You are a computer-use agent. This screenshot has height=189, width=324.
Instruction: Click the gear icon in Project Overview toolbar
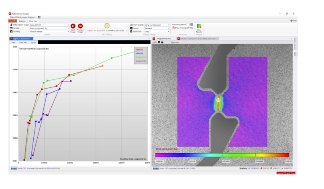[x=159, y=42]
